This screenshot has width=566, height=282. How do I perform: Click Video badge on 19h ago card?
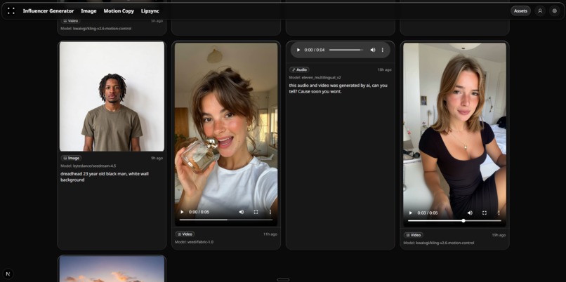point(414,235)
